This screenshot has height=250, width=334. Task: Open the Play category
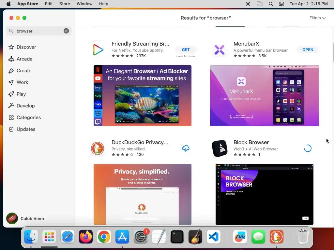coord(17,94)
